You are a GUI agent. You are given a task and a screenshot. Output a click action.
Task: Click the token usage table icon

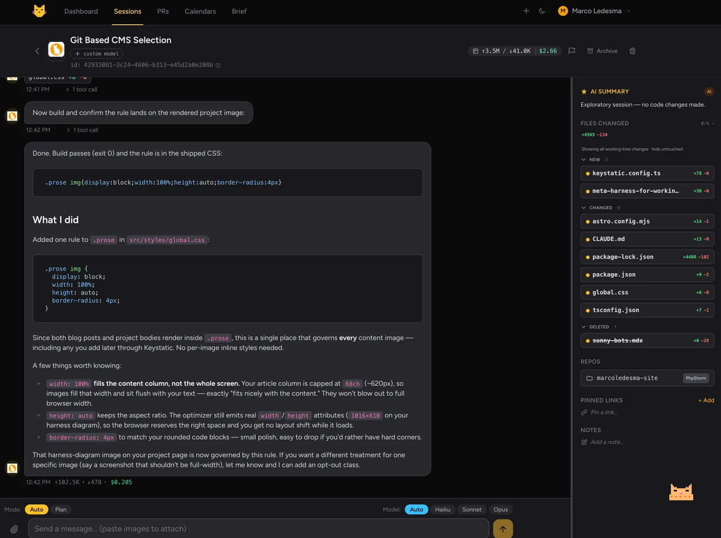pyautogui.click(x=476, y=51)
